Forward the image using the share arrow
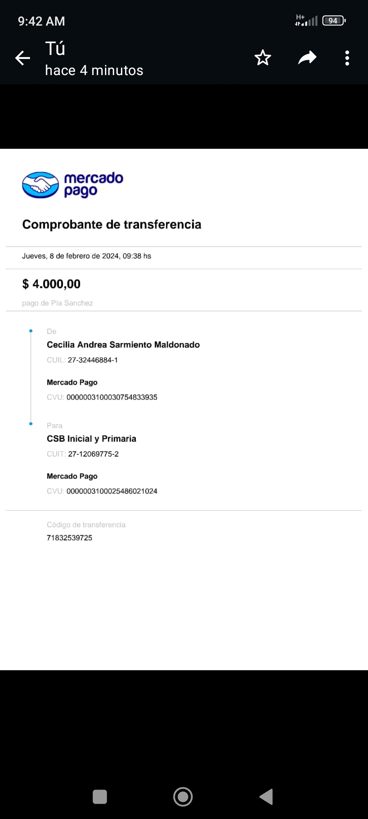This screenshot has width=368, height=819. click(307, 58)
